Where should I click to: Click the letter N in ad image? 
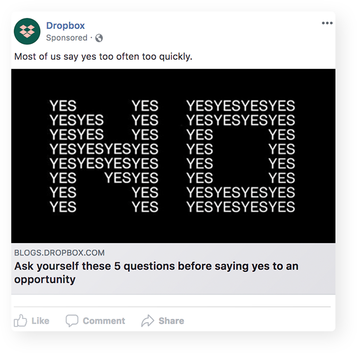(104, 156)
